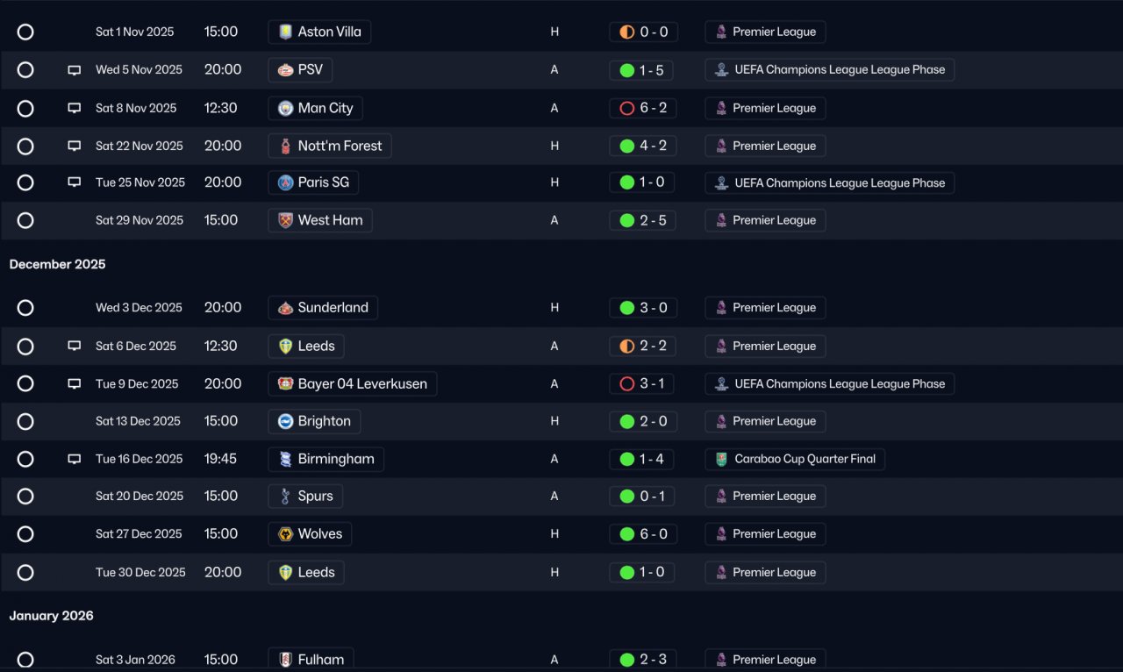Open the 6 - 0 result against Wolves
This screenshot has height=672, width=1123.
coord(643,533)
